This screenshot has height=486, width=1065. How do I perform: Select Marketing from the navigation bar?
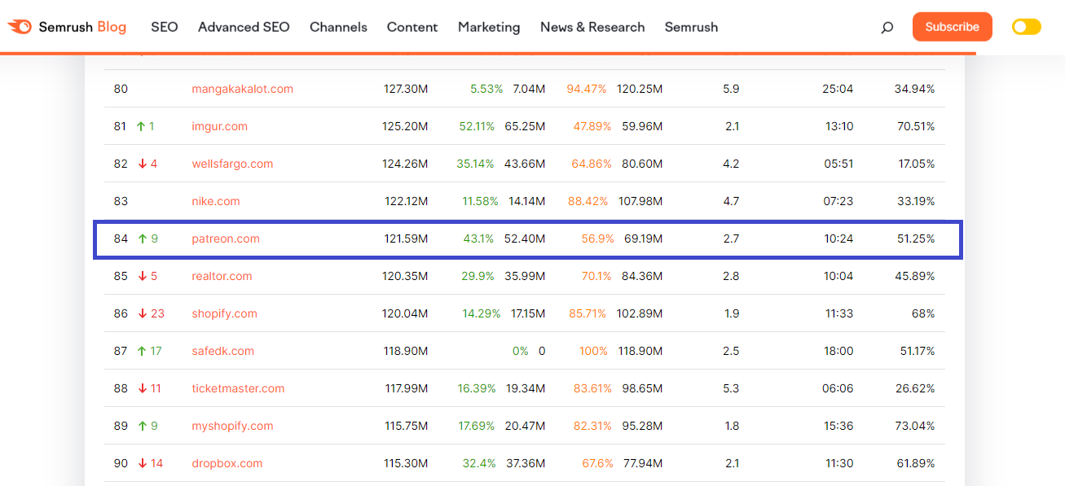click(489, 27)
